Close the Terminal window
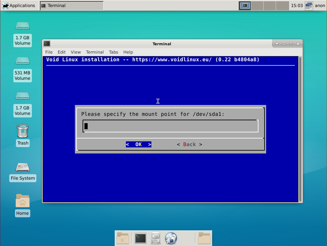The width and height of the screenshot is (327, 246). click(298, 44)
